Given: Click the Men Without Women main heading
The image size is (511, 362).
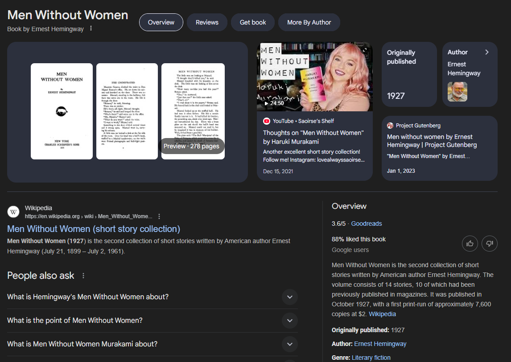Looking at the screenshot, I should tap(67, 15).
